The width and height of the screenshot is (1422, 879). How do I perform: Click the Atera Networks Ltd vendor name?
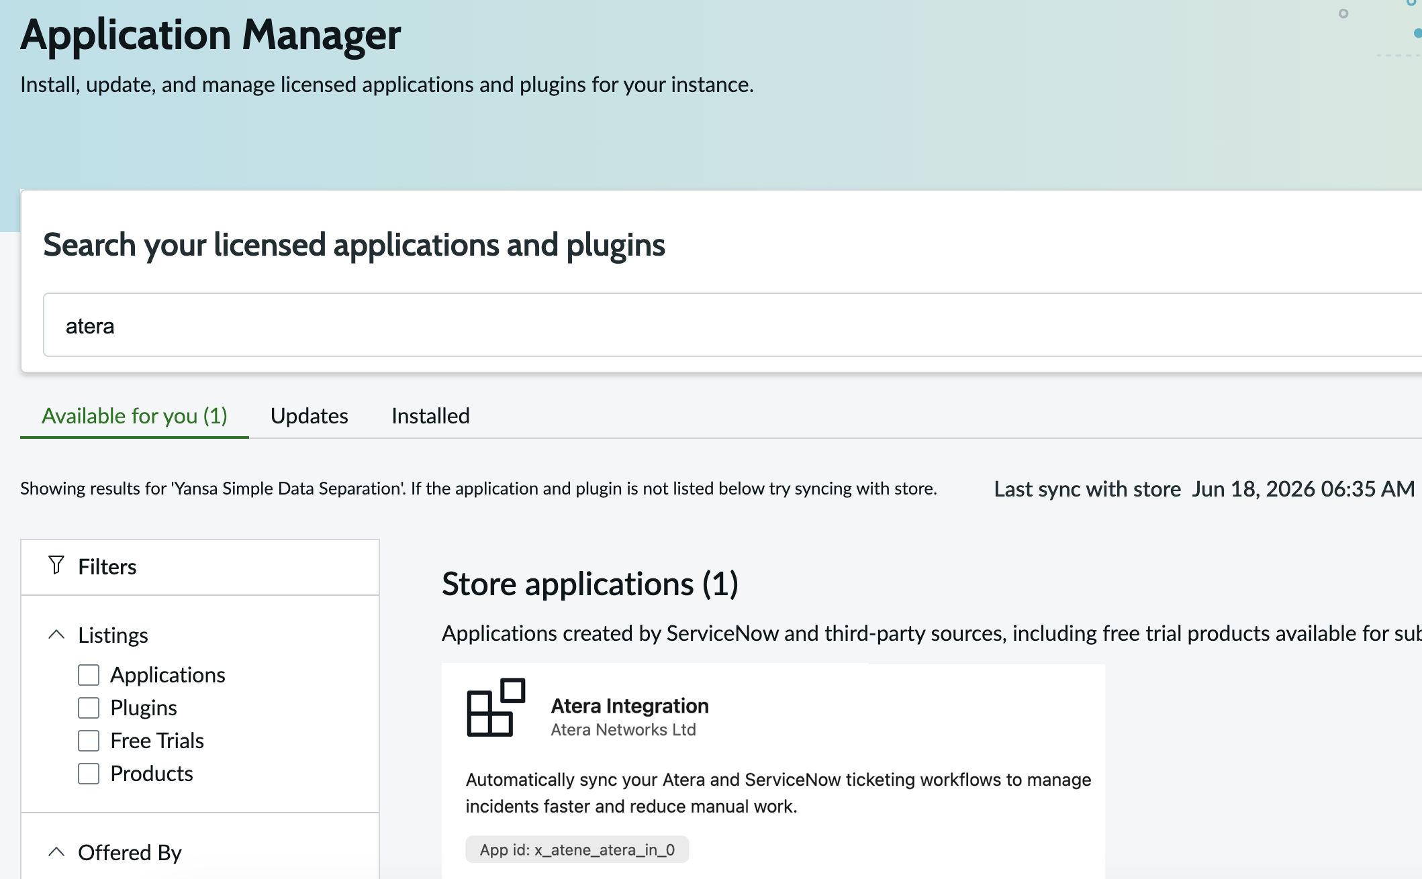[623, 730]
